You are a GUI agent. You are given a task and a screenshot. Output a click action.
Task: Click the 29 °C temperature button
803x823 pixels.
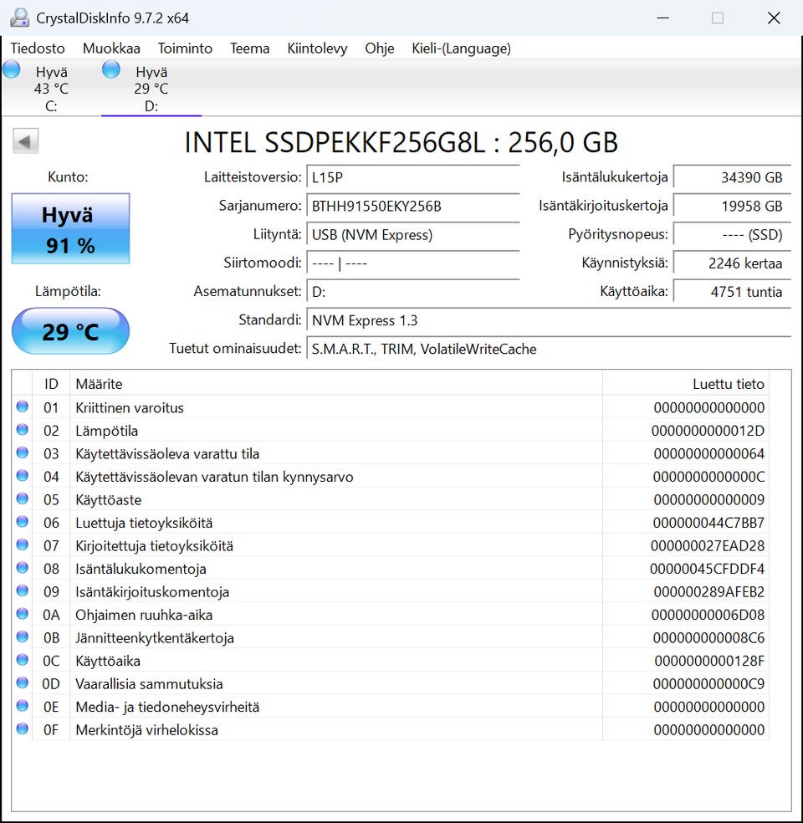point(70,331)
